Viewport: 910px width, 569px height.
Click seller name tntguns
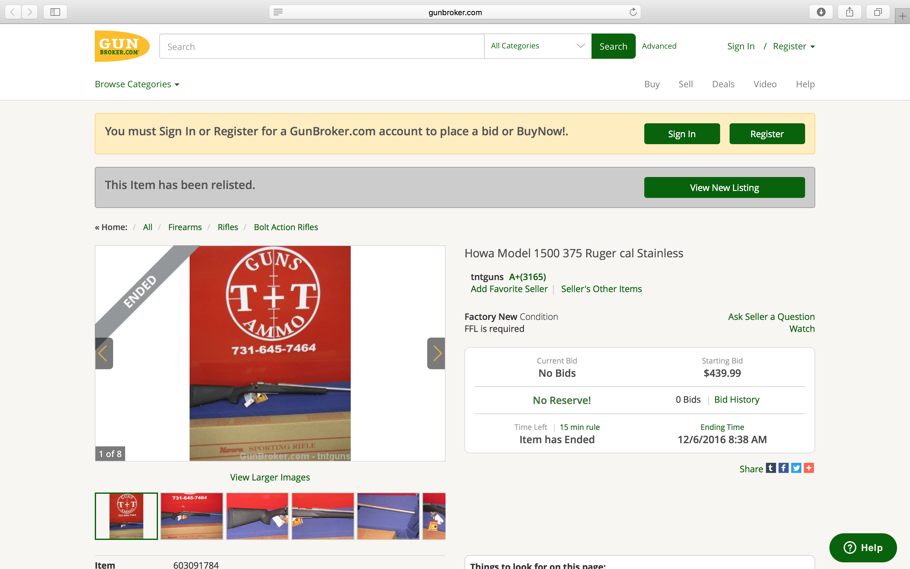pyautogui.click(x=487, y=277)
